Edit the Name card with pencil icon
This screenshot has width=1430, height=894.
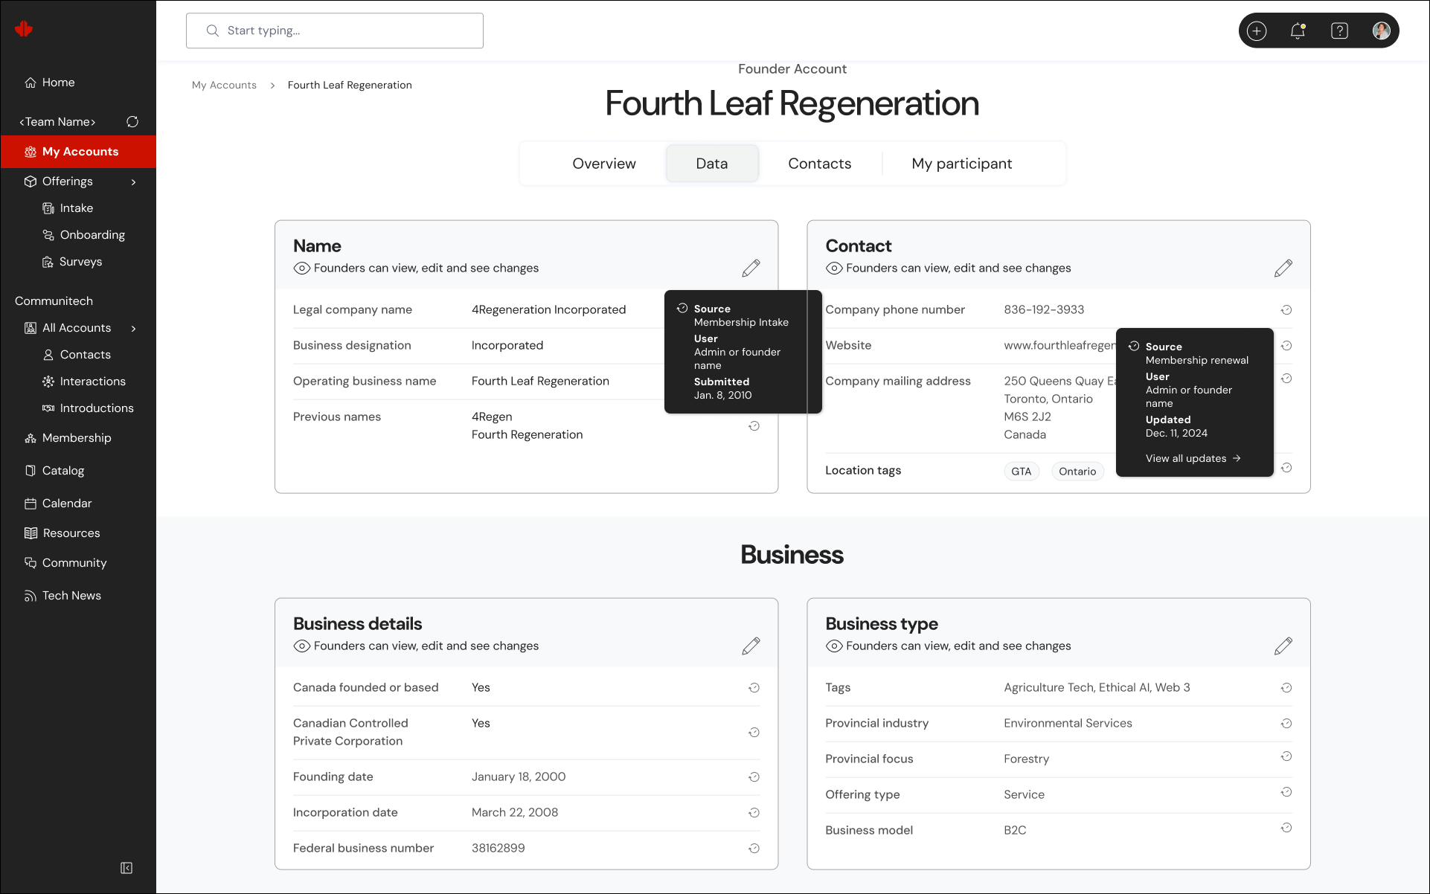pyautogui.click(x=751, y=268)
